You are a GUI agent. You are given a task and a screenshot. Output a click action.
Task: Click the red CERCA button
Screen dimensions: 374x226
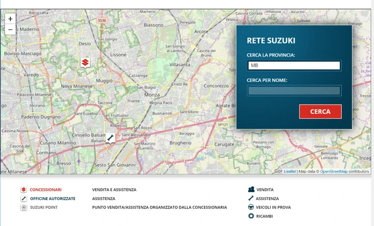click(320, 111)
